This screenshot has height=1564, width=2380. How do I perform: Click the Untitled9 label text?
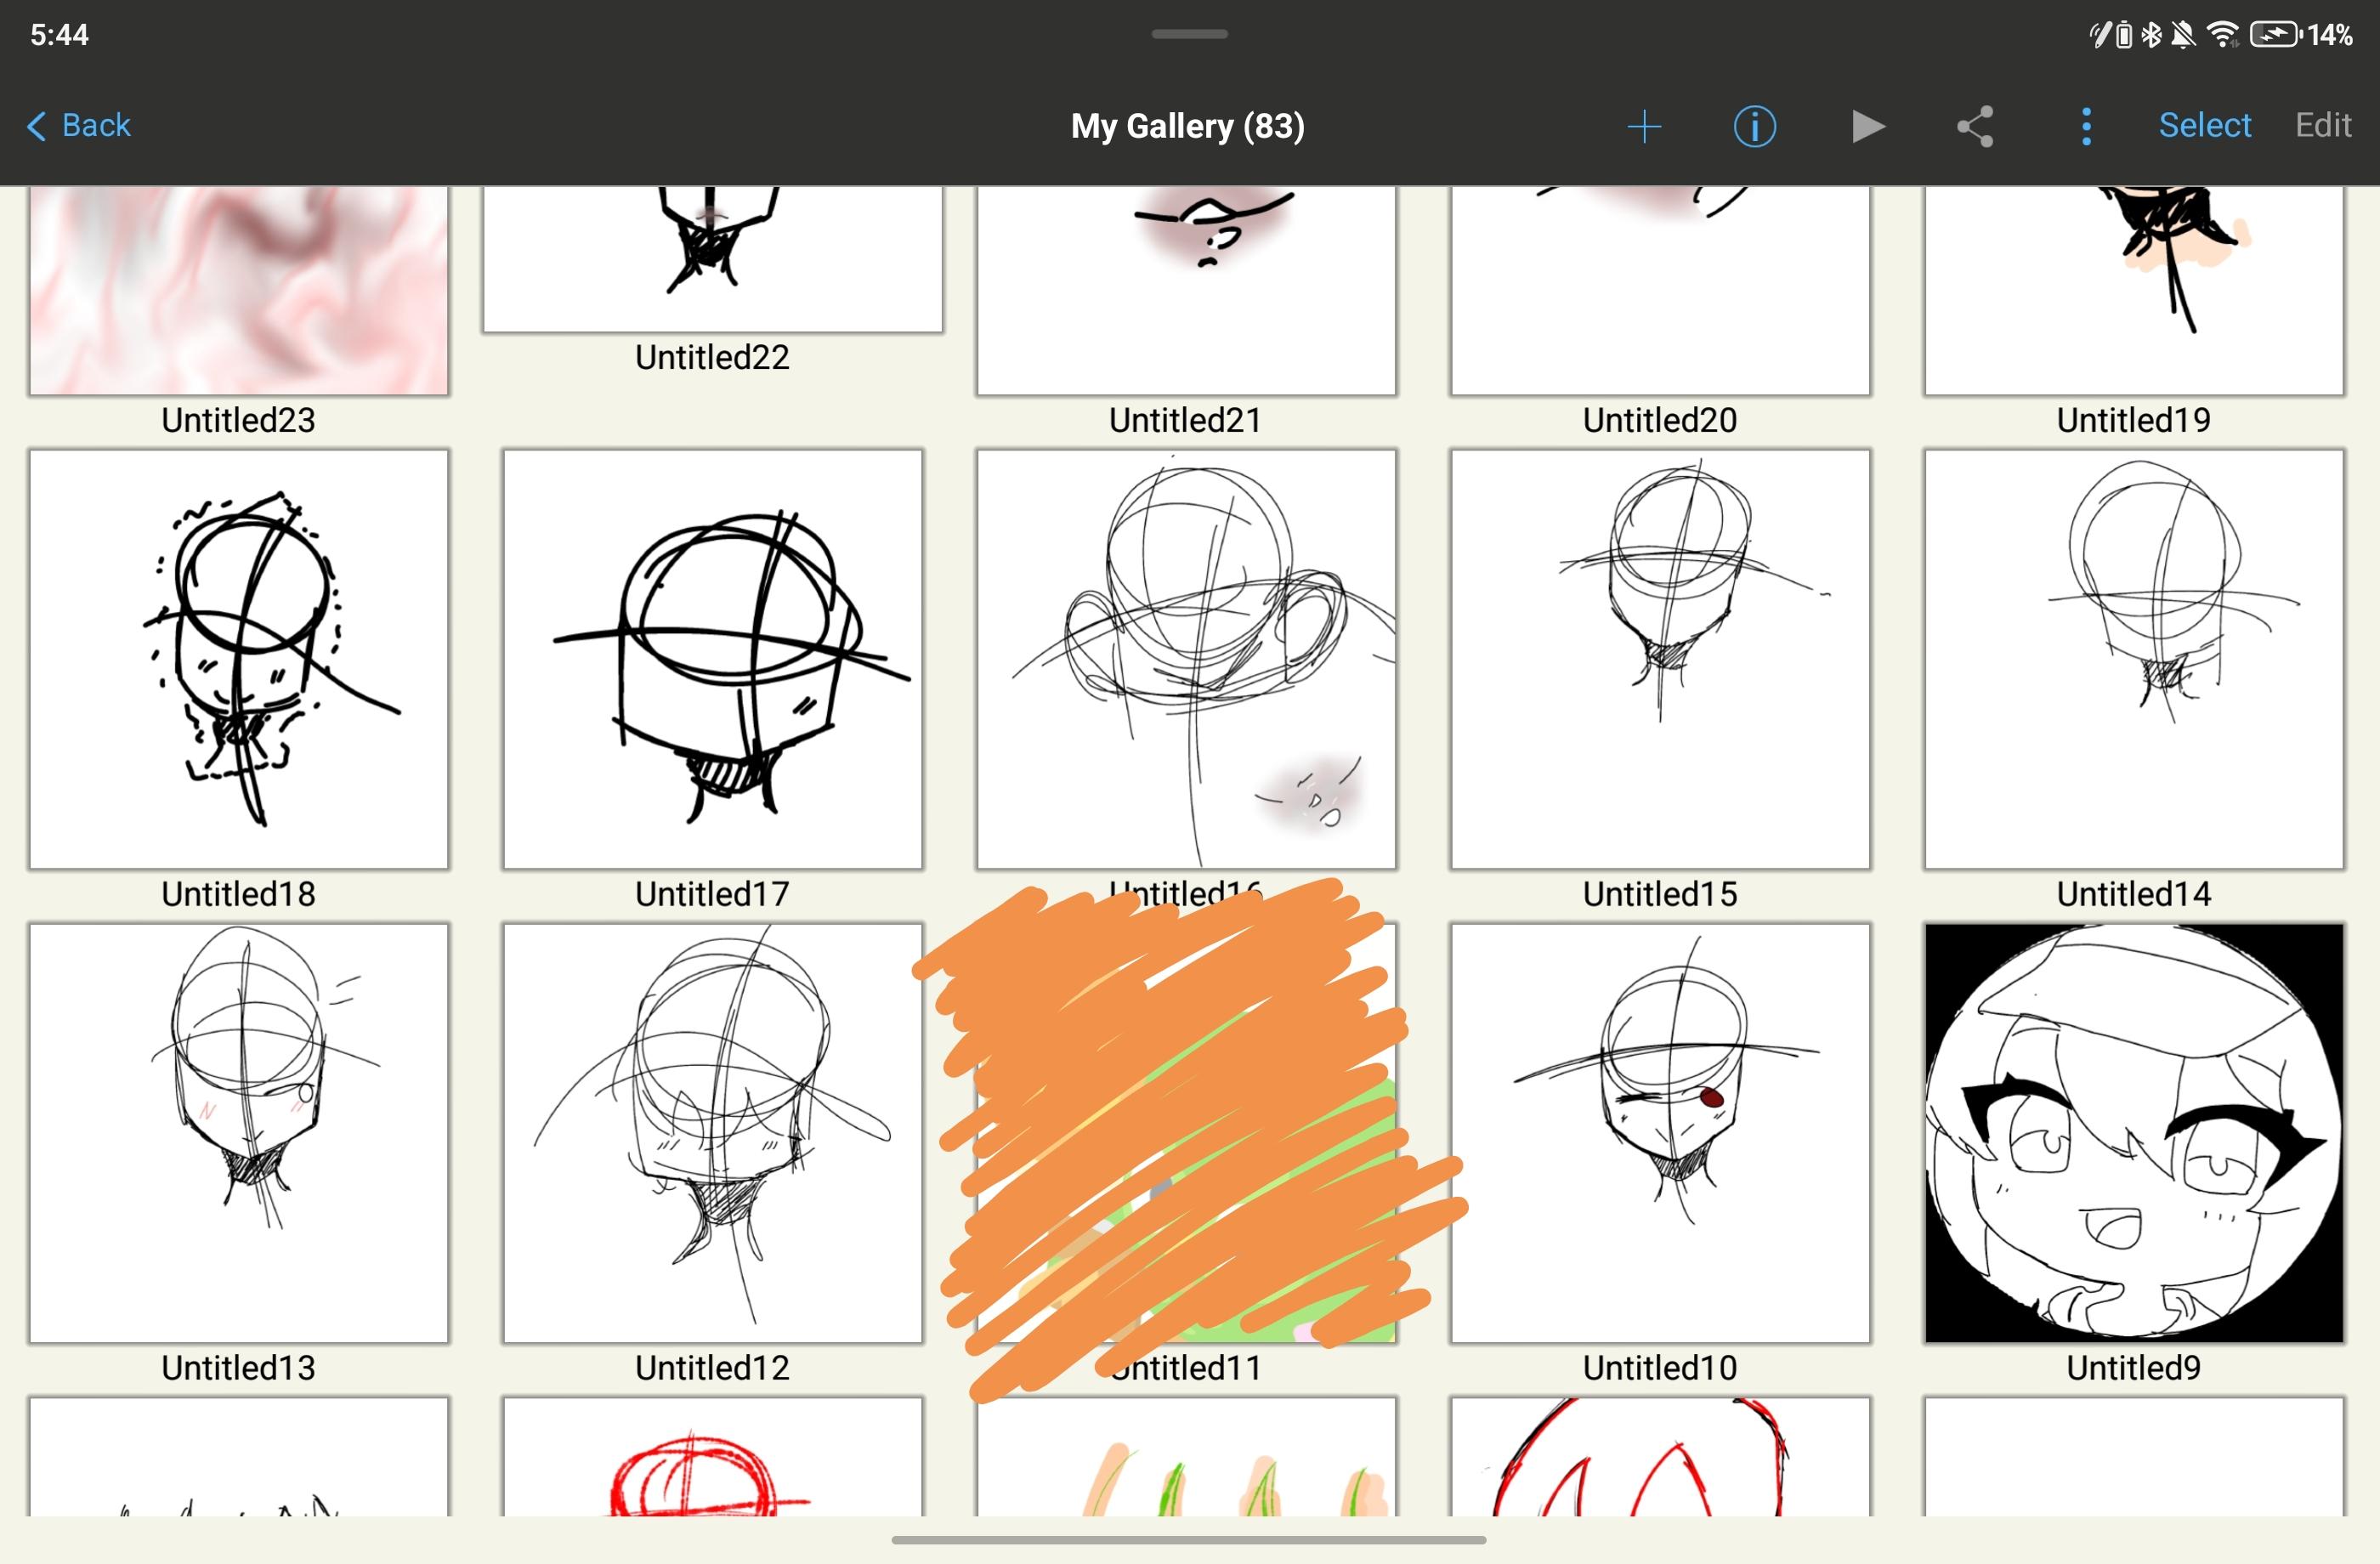tap(2134, 1368)
